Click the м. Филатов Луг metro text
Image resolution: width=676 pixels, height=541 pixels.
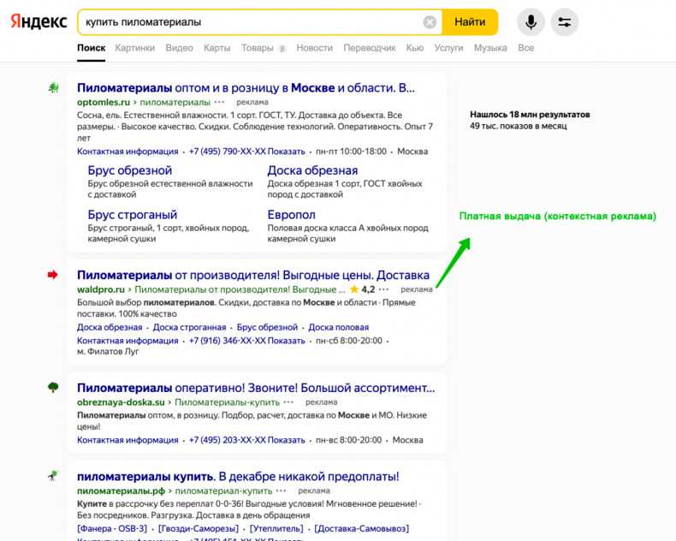pyautogui.click(x=108, y=352)
